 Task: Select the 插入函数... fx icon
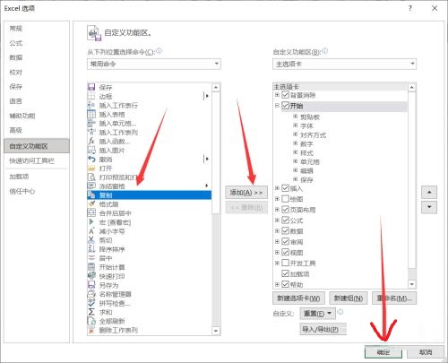coord(91,141)
